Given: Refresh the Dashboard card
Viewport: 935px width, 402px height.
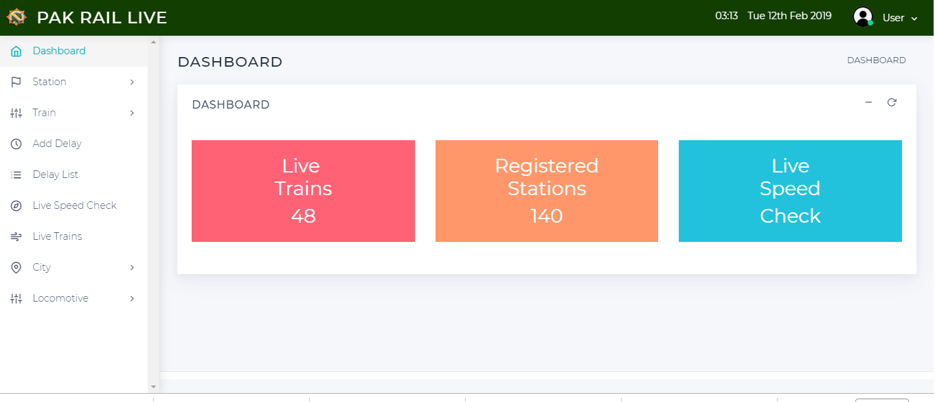Looking at the screenshot, I should (892, 102).
